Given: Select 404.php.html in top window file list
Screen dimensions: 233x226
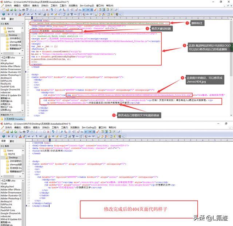Looking at the screenshot, I should 7,63.
